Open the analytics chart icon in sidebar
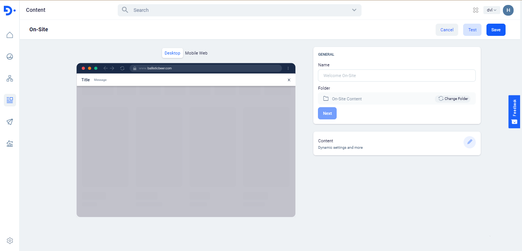 (10, 144)
